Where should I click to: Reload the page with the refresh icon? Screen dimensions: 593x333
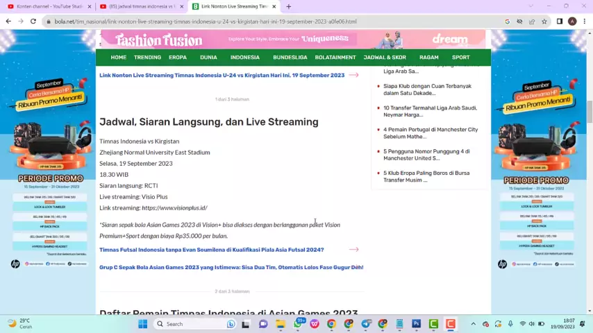coord(33,22)
